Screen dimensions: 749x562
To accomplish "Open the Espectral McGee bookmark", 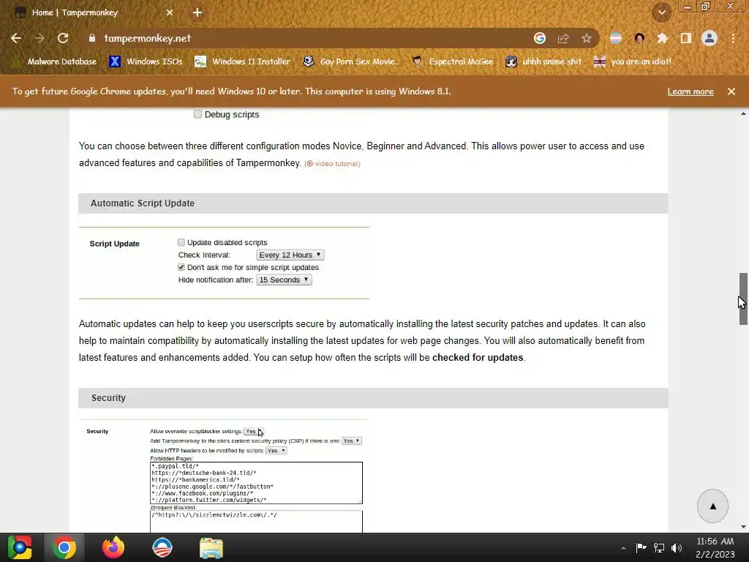I will 452,61.
